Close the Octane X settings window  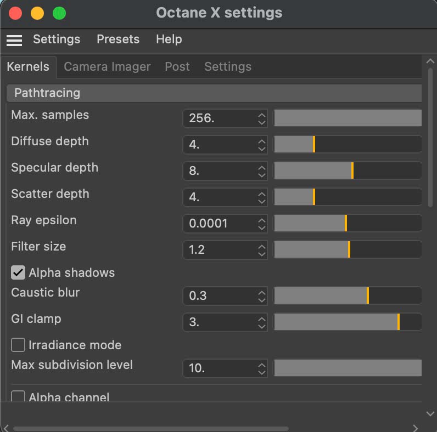click(x=15, y=13)
